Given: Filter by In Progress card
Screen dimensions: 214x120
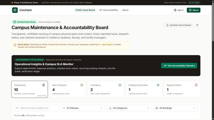Looking at the screenshot, I should pos(106,89).
